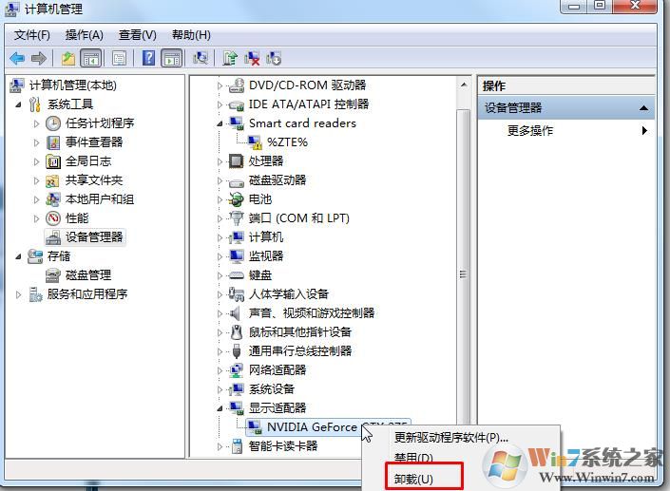This screenshot has height=491, width=670.
Task: Select the 全局日志 tree item
Action: pyautogui.click(x=88, y=161)
